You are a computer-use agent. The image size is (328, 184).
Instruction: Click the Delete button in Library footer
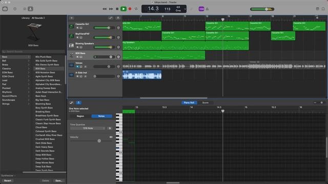click(46, 180)
